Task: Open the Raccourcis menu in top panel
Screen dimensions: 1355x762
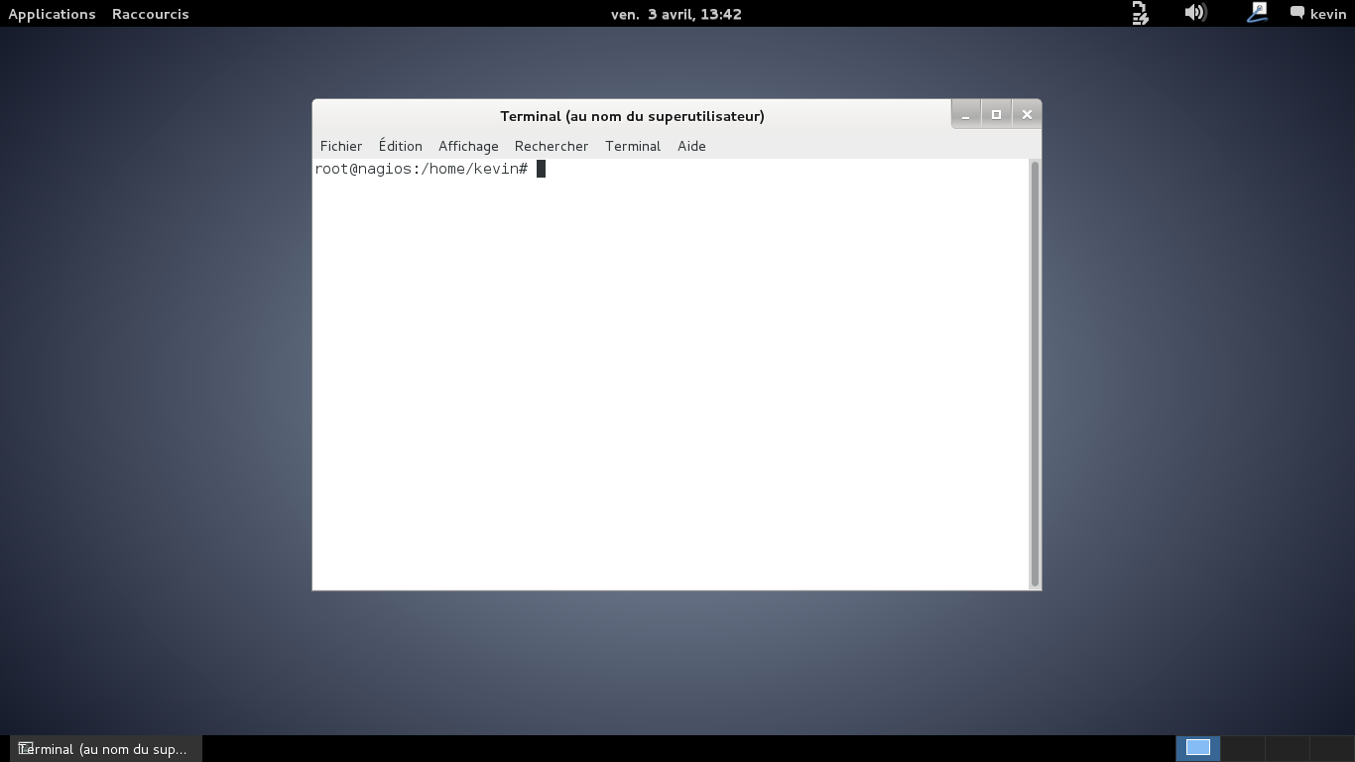Action: [150, 14]
